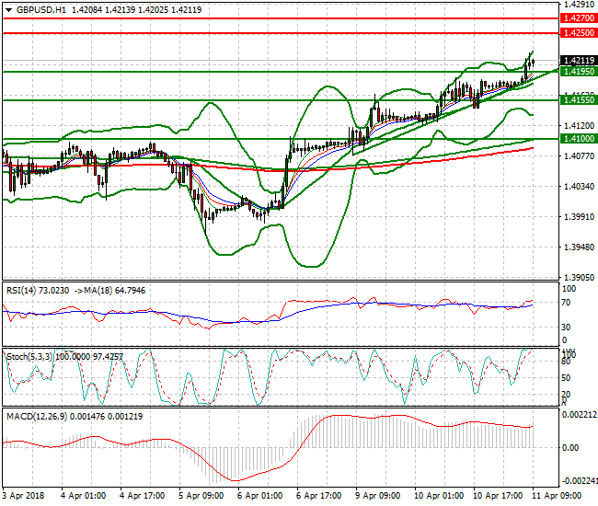The width and height of the screenshot is (598, 506).
Task: Click the green 1.41000 level label
Action: click(579, 138)
